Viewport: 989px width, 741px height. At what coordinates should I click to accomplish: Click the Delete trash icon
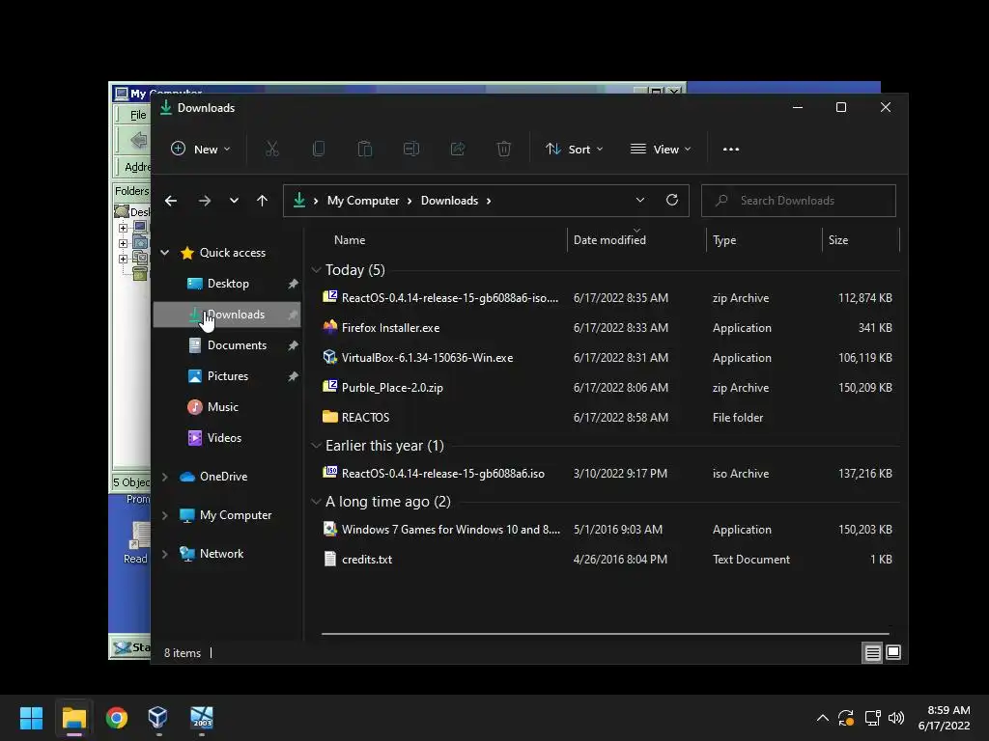(x=504, y=150)
